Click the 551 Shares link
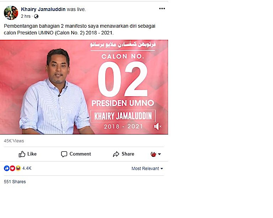The width and height of the screenshot is (273, 218). click(x=15, y=182)
